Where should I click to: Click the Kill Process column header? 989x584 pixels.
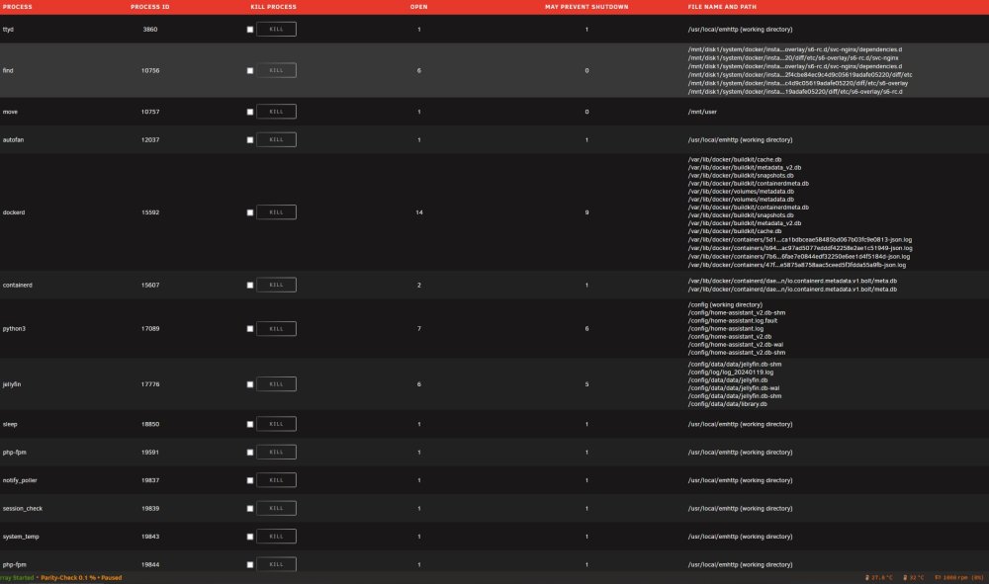[273, 7]
